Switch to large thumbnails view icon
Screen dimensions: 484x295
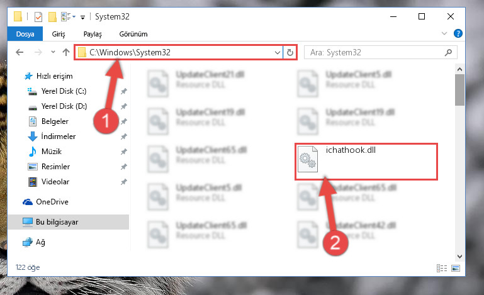[456, 268]
